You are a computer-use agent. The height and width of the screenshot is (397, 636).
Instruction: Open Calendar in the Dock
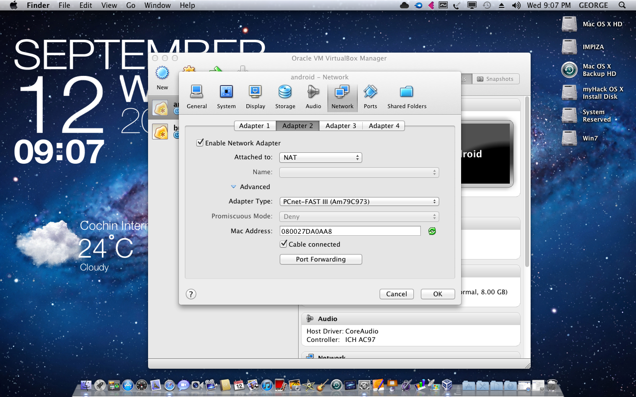tap(239, 385)
